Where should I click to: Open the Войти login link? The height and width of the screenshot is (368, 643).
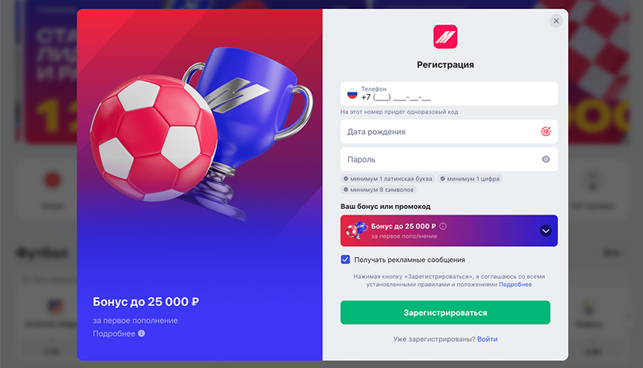pos(487,339)
